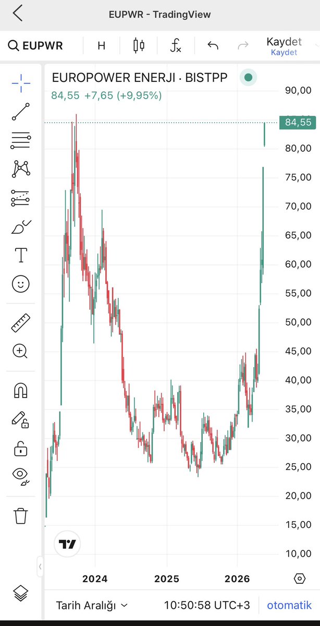Collapse the drawing toolbar with arrow

(40, 566)
